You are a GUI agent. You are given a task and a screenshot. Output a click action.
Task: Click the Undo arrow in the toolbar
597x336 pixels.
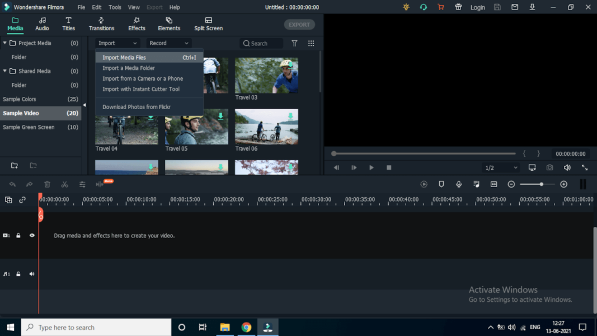click(12, 184)
